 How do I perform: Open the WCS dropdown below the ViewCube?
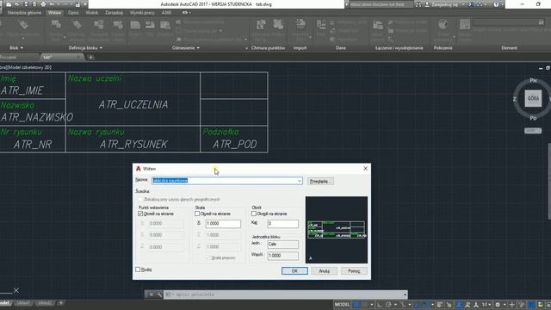[533, 131]
